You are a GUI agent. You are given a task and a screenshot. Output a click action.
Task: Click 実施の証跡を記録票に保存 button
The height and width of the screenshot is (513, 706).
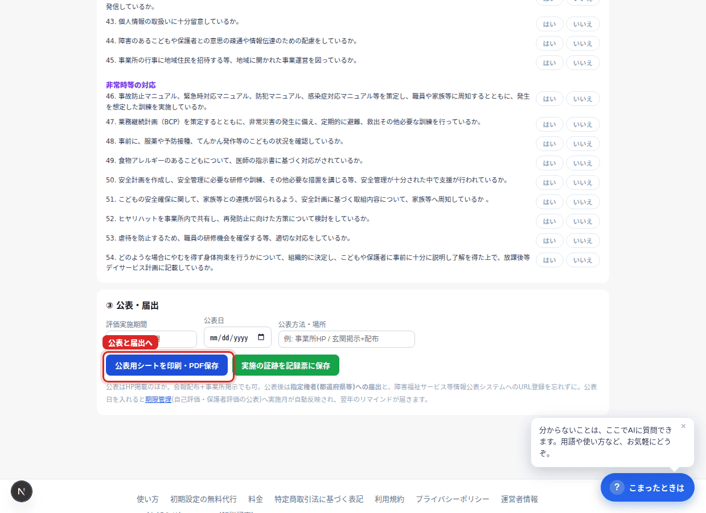(x=286, y=365)
